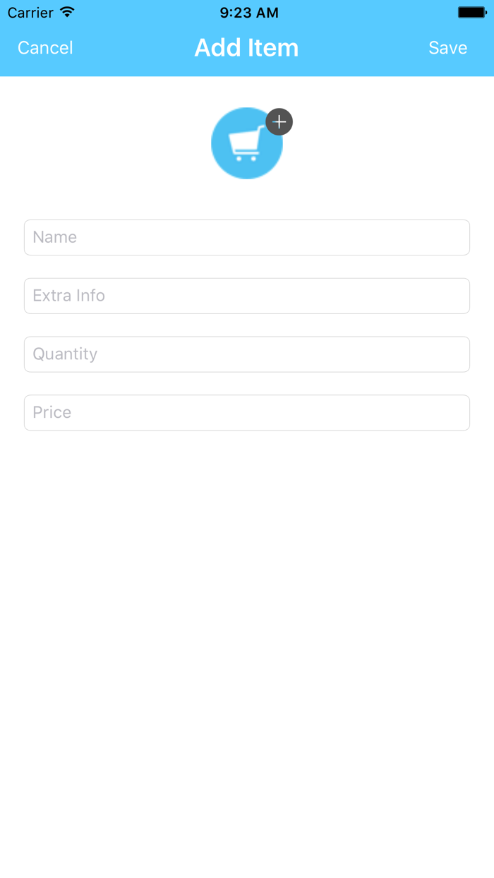Click the battery icon in status bar
The width and height of the screenshot is (494, 878).
[472, 12]
